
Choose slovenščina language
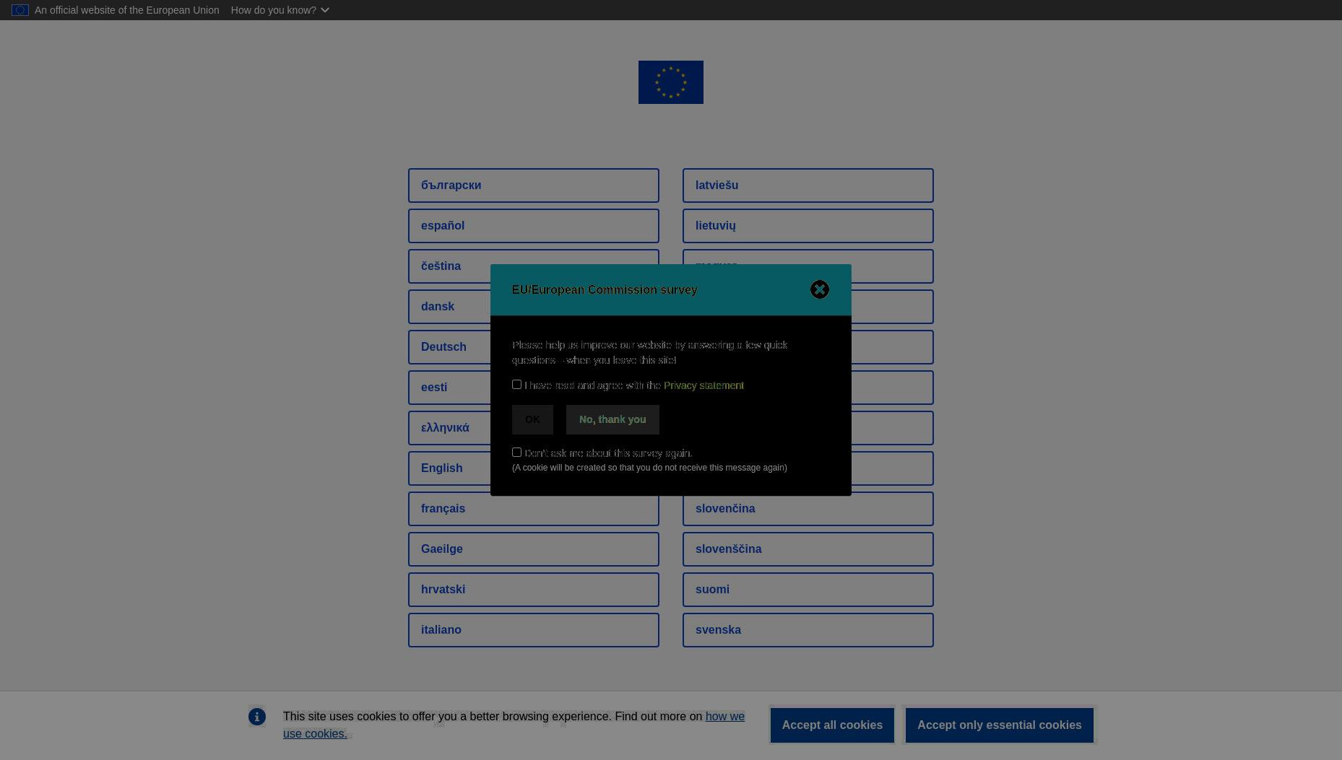[808, 549]
